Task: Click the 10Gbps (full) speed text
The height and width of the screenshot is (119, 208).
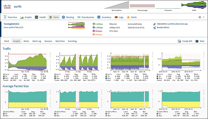Action: pyautogui.click(x=115, y=28)
